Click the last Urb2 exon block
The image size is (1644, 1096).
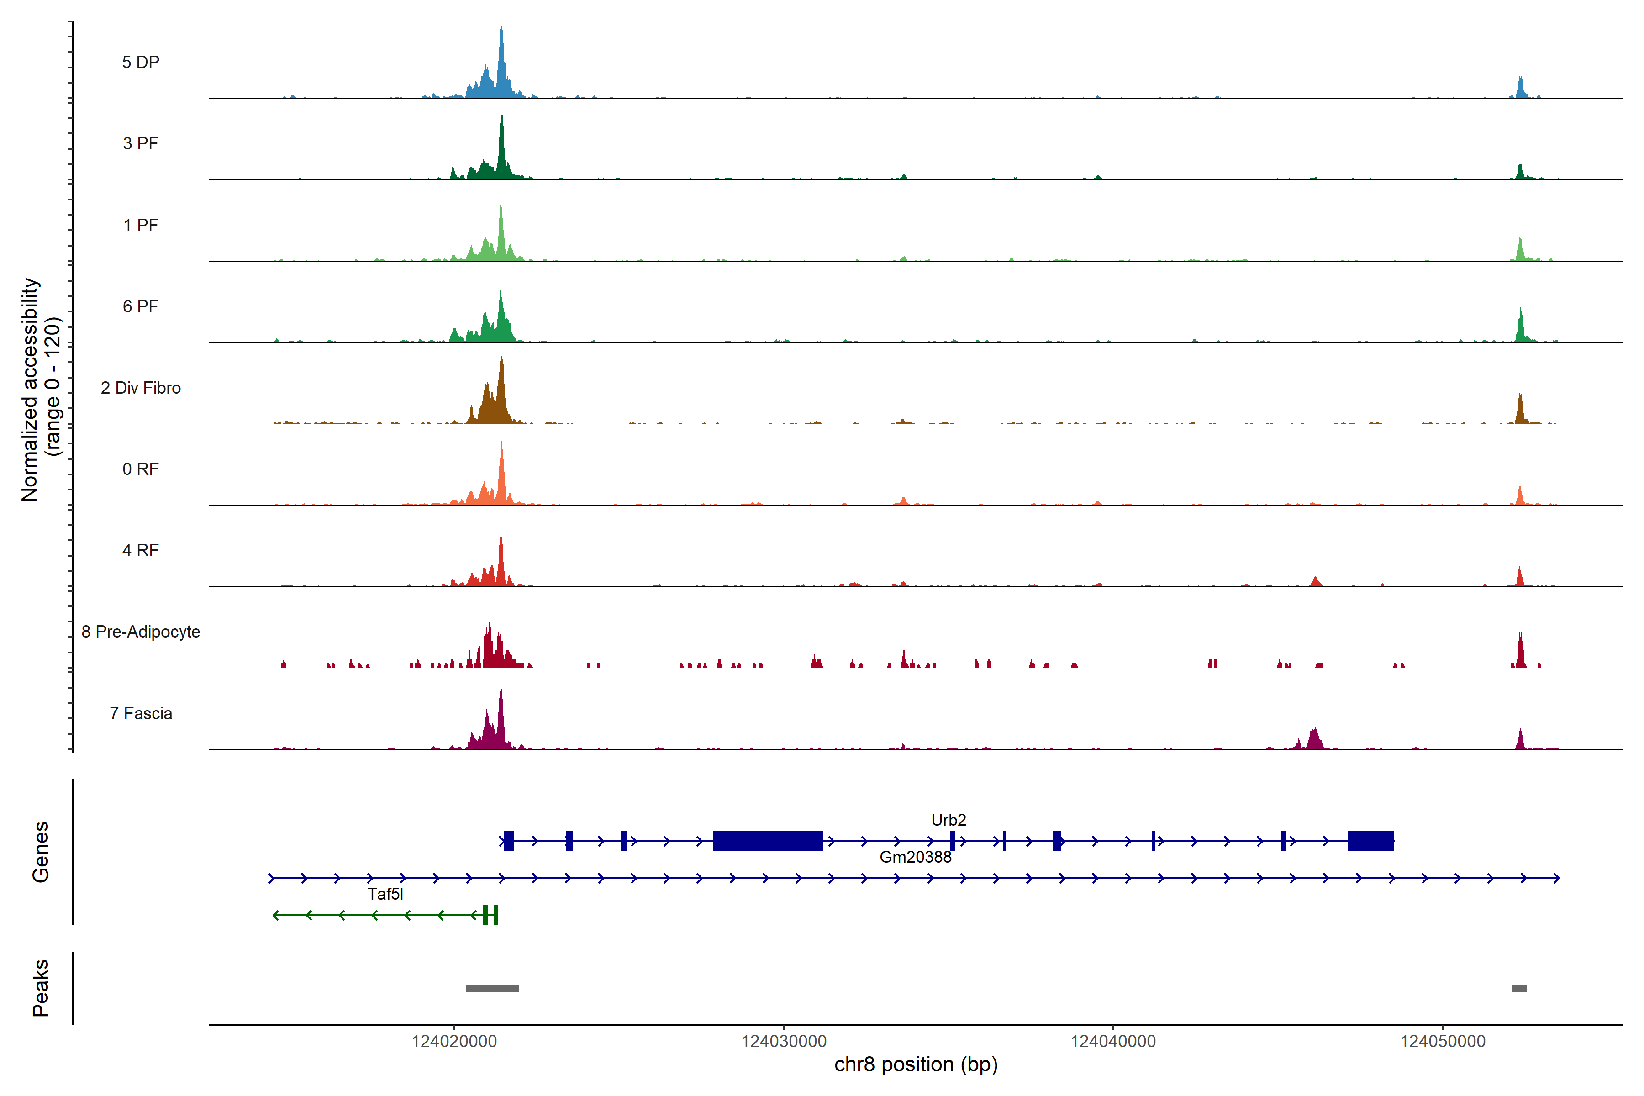1370,841
